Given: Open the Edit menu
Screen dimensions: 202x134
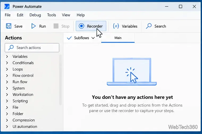Looking at the screenshot, I should point(20,15).
